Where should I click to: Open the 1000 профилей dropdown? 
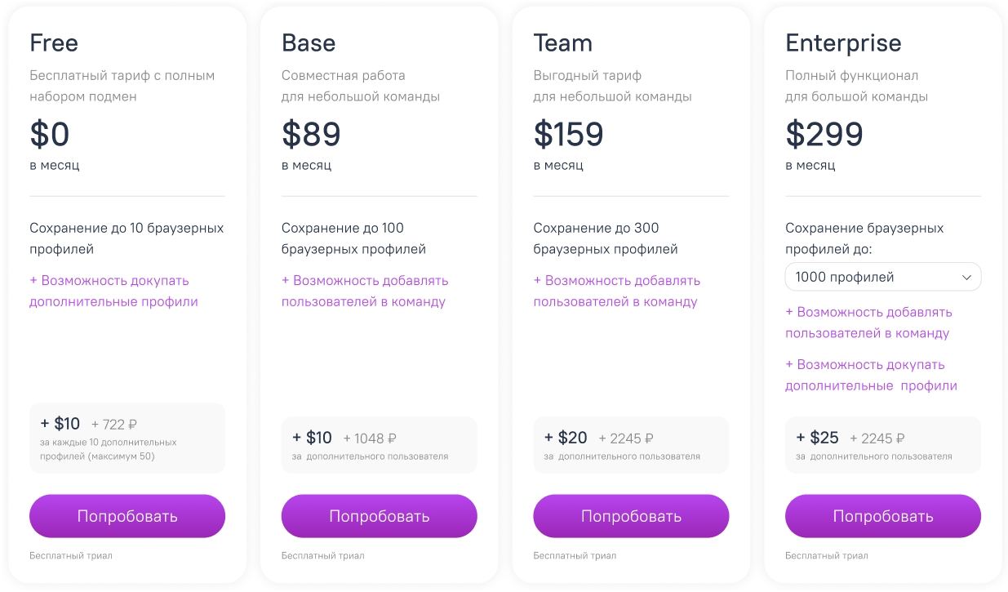[883, 277]
